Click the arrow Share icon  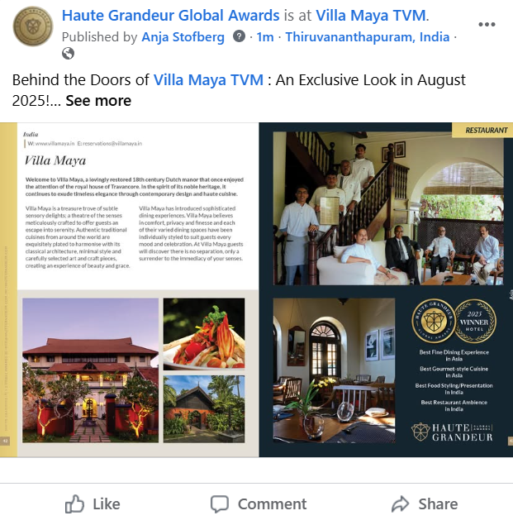pyautogui.click(x=400, y=504)
